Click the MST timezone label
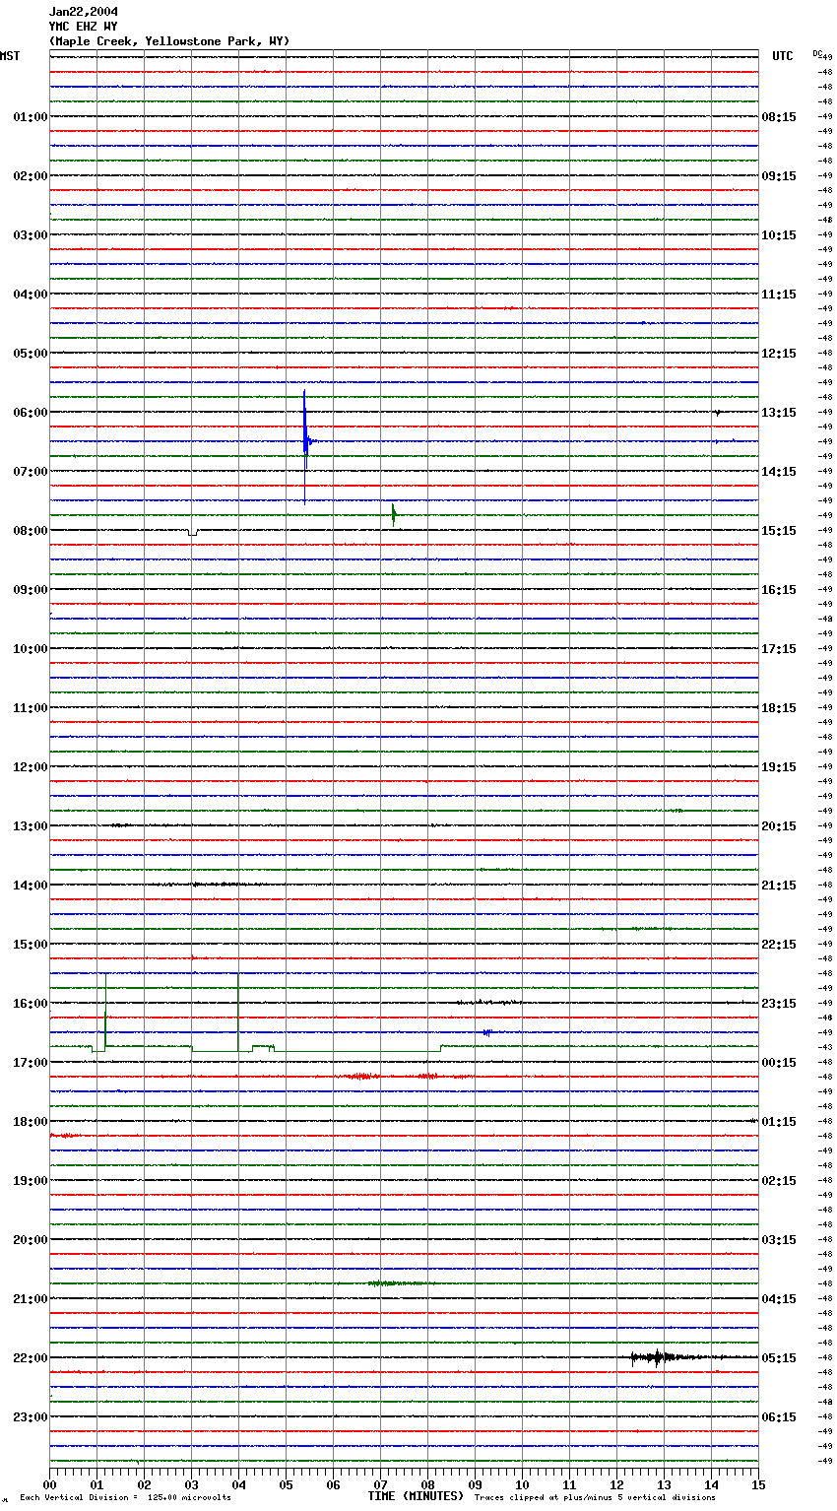The width and height of the screenshot is (837, 1511). 10,56
